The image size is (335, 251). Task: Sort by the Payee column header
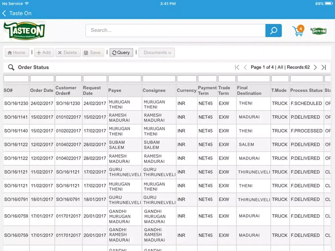115,90
